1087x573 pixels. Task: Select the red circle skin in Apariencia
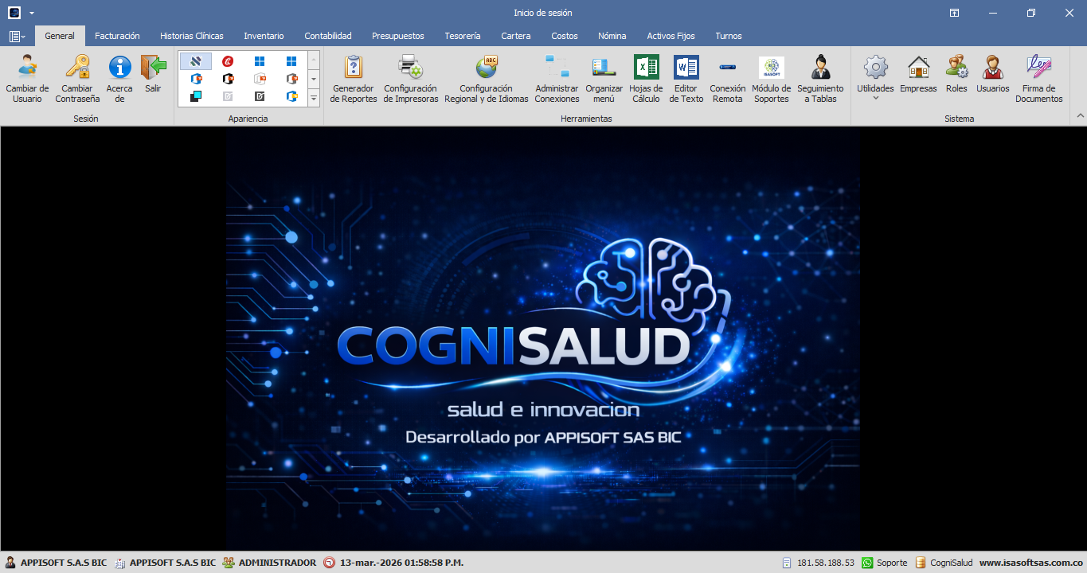pyautogui.click(x=228, y=61)
